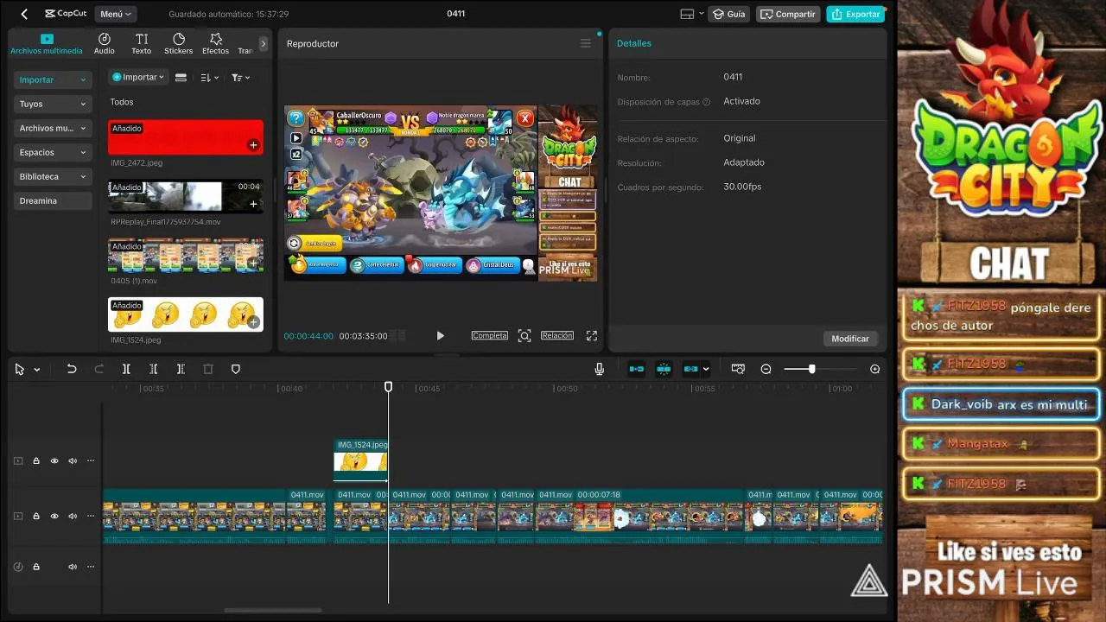Expand the Espacios sidebar section
Image resolution: width=1106 pixels, height=622 pixels.
(x=53, y=152)
